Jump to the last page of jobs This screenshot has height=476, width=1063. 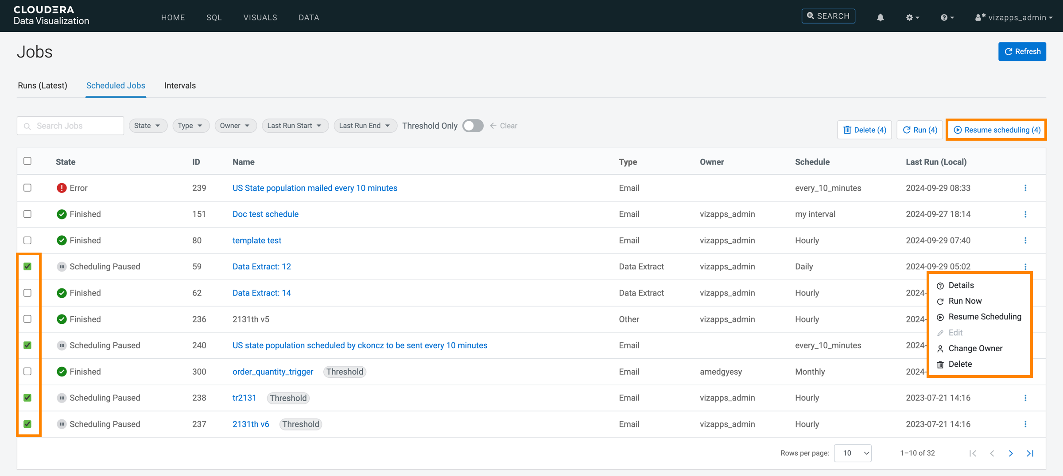1030,453
